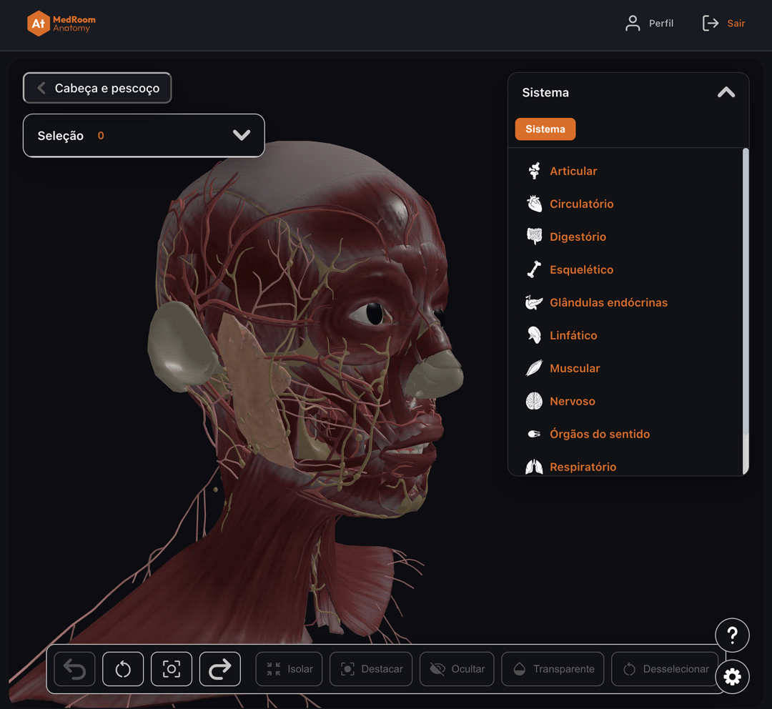The image size is (772, 709).
Task: Click the heart icon beside Circulatório
Action: 534,204
